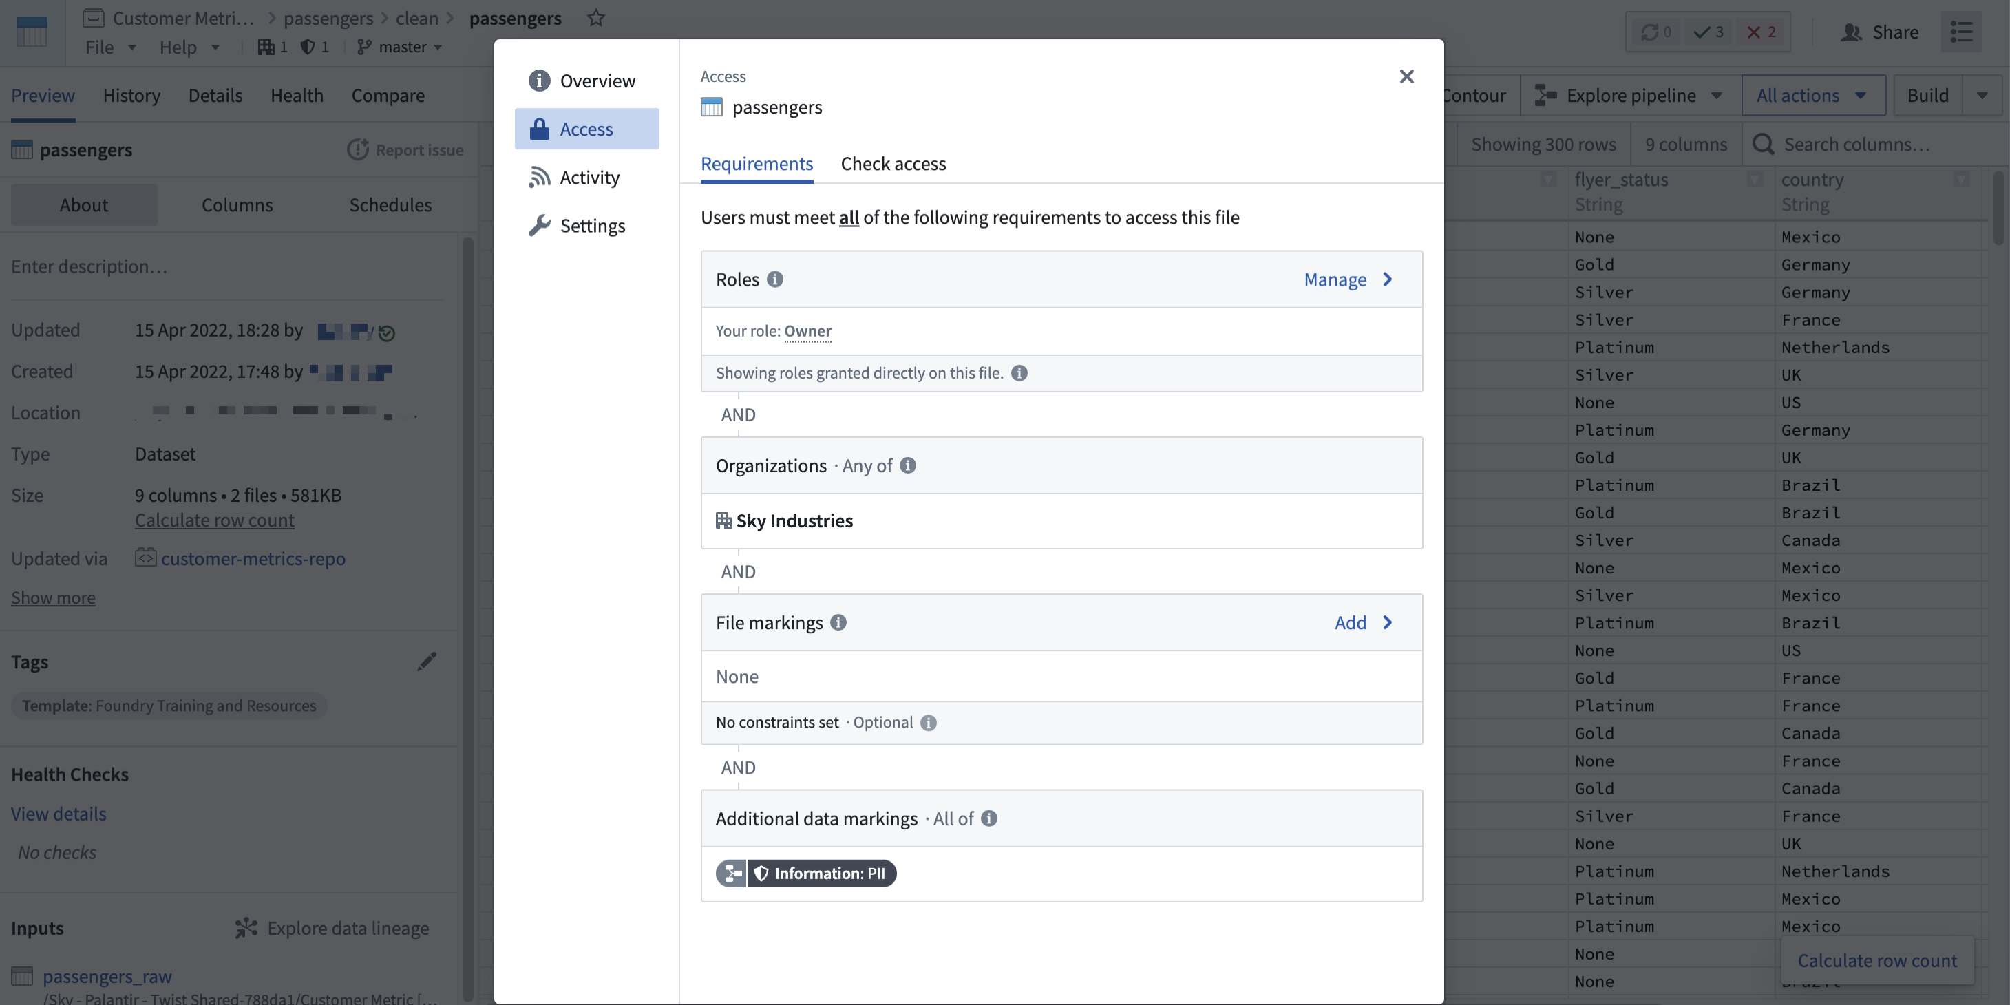
Task: Click the info icon next to Roles
Action: tap(774, 279)
